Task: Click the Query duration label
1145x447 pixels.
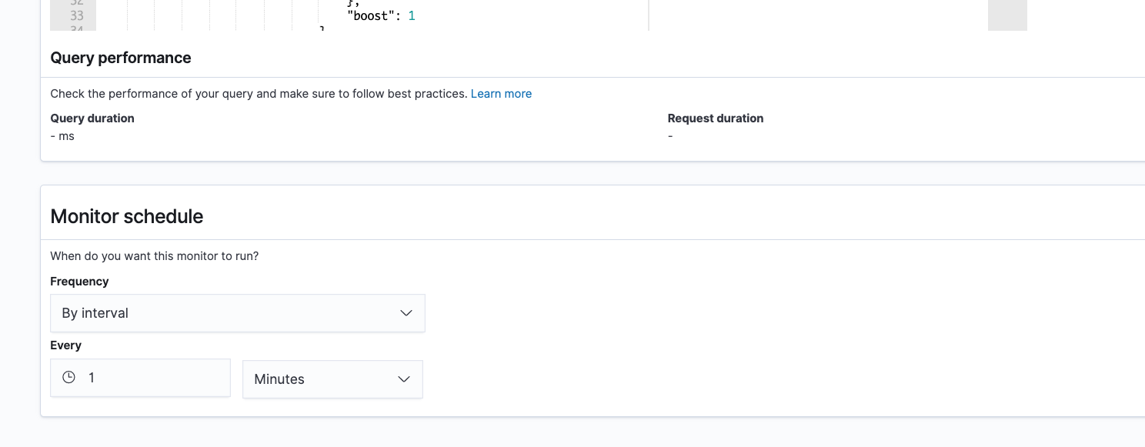Action: (x=92, y=118)
